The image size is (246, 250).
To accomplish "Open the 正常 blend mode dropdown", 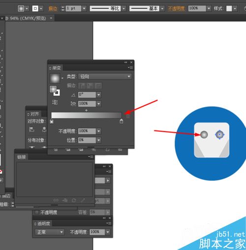I will tap(50, 232).
